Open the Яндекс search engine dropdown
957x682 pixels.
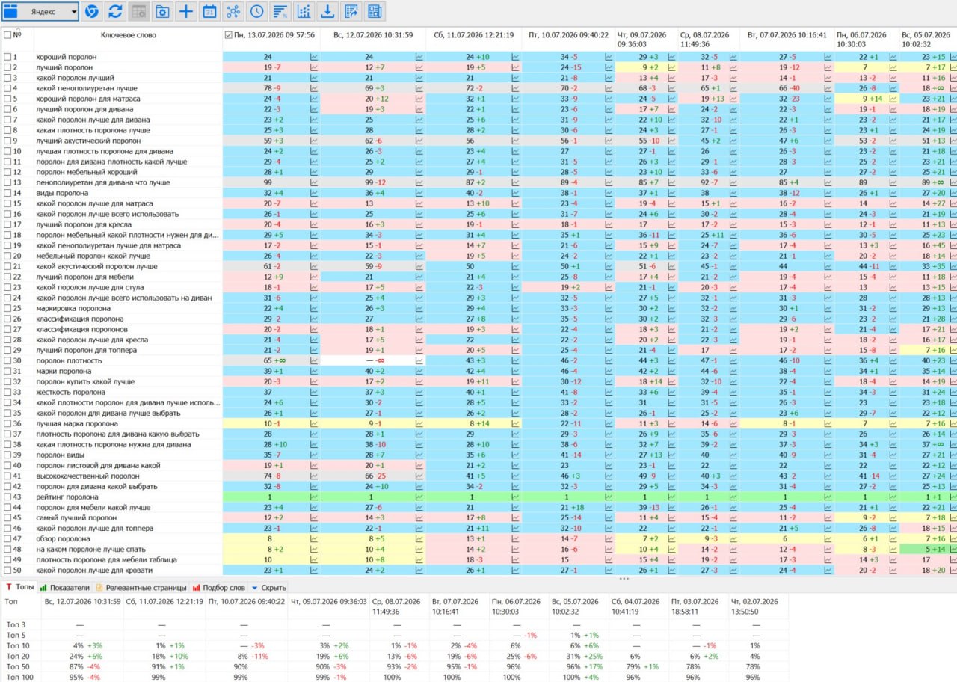[40, 11]
